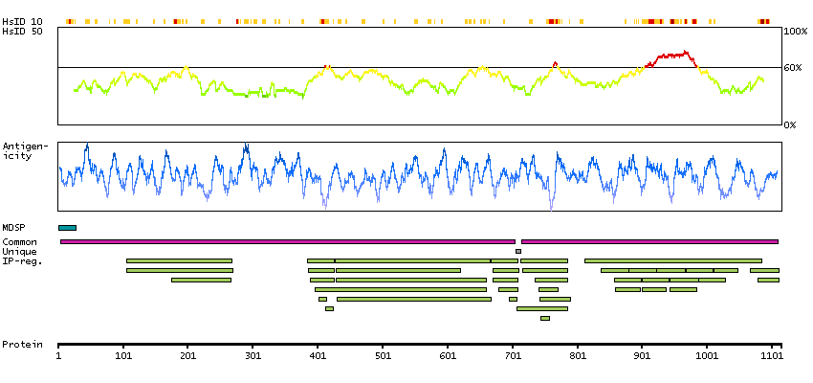Select the right purple Common bar

[x=649, y=241]
